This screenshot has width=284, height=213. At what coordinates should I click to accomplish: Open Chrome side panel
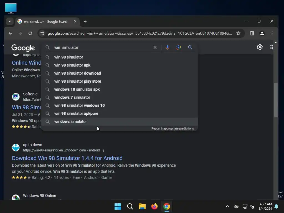(252, 33)
